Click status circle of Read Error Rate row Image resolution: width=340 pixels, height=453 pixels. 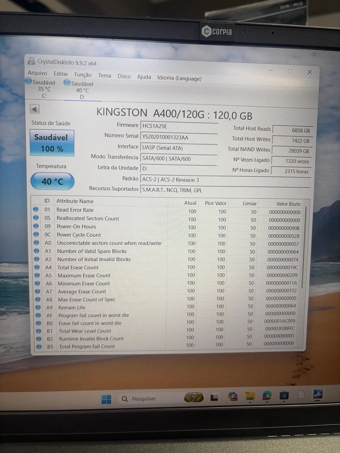[x=36, y=209]
